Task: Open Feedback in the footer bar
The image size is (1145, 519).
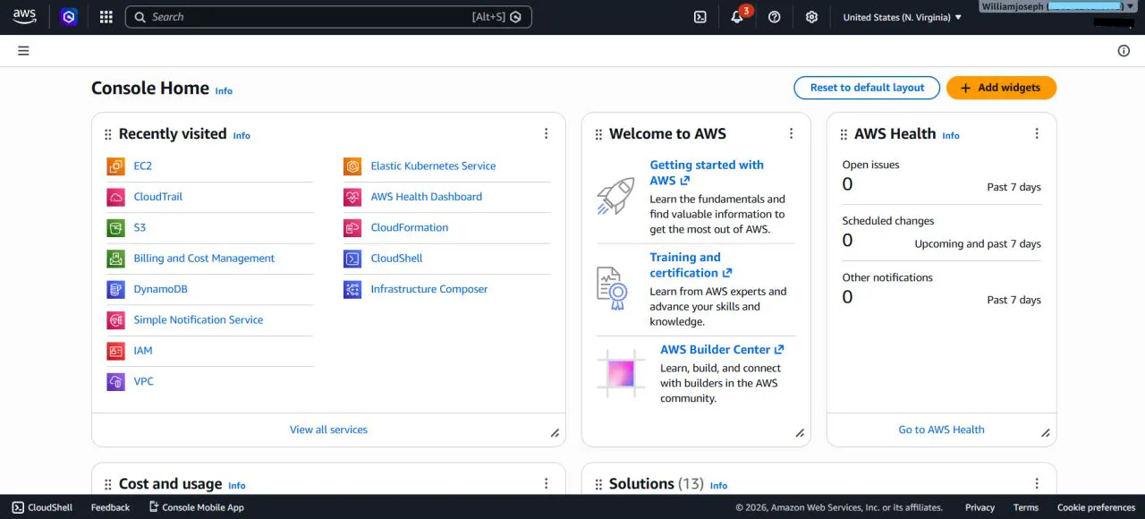Action: pyautogui.click(x=110, y=507)
